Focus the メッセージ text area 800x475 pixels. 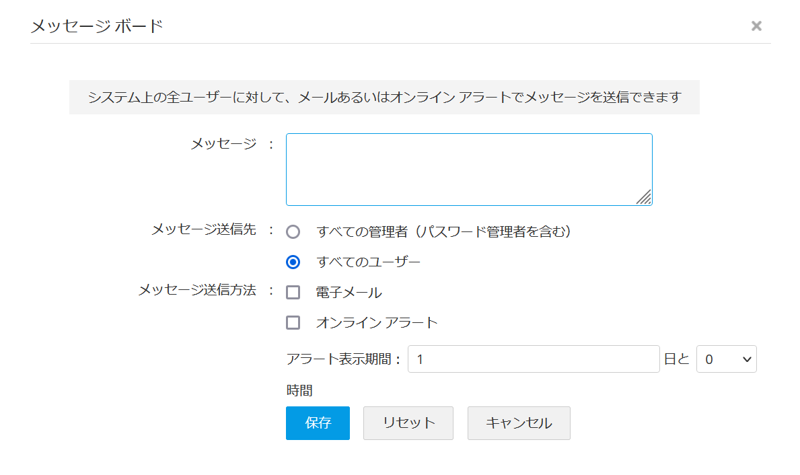pos(468,169)
